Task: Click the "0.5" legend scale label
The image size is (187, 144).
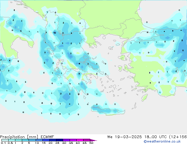Action: click(10, 143)
